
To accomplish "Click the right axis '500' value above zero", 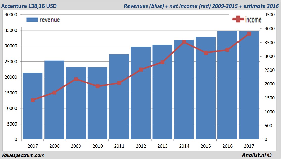I will pyautogui.click(x=268, y=126).
